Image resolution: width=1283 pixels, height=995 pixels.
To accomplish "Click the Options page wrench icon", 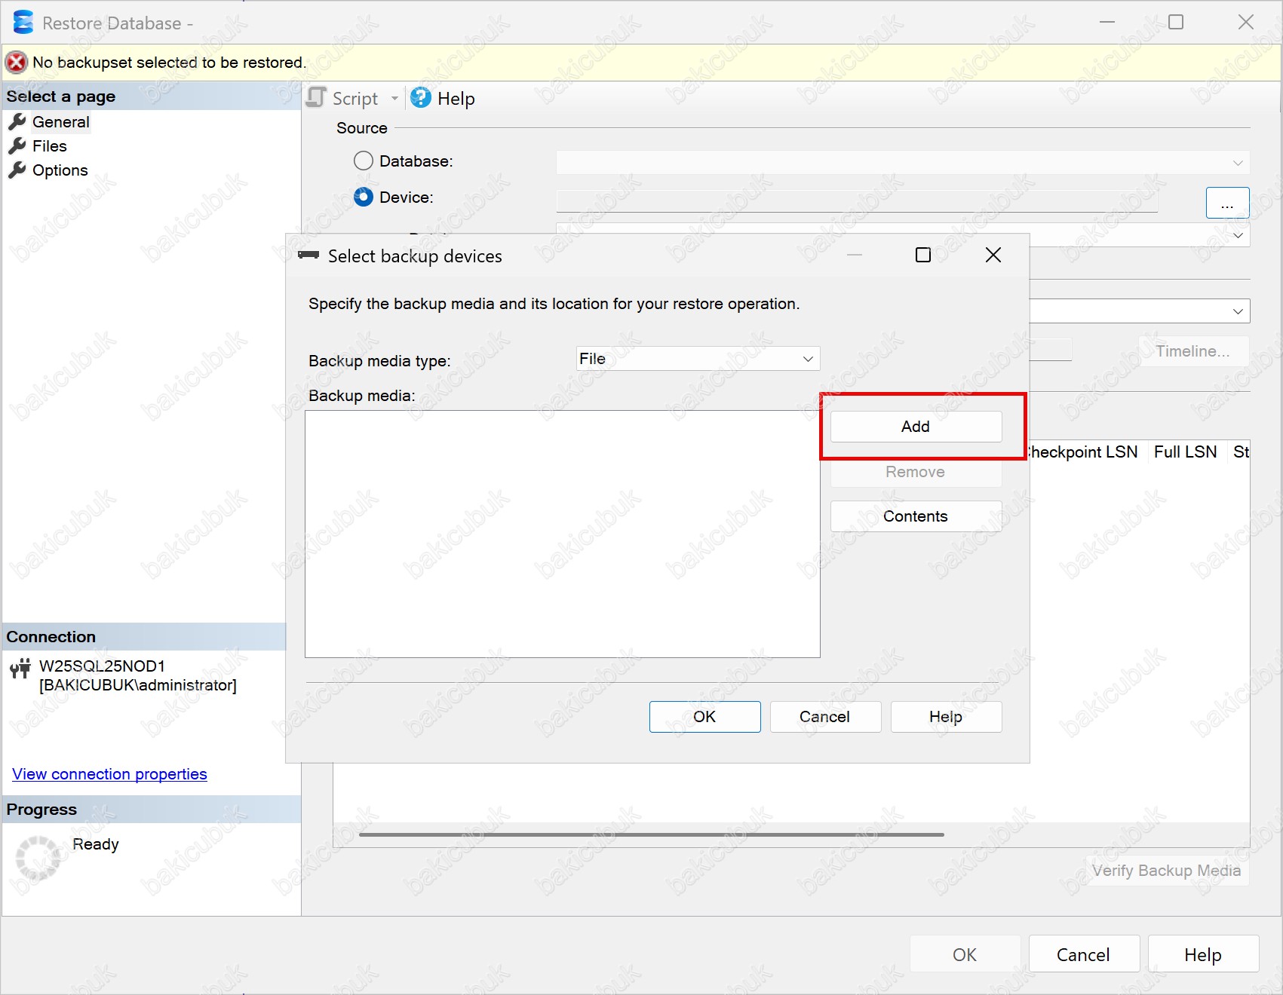I will (17, 170).
